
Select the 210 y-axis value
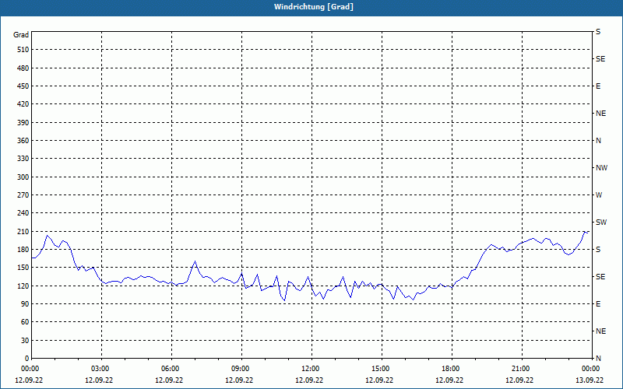click(x=23, y=231)
